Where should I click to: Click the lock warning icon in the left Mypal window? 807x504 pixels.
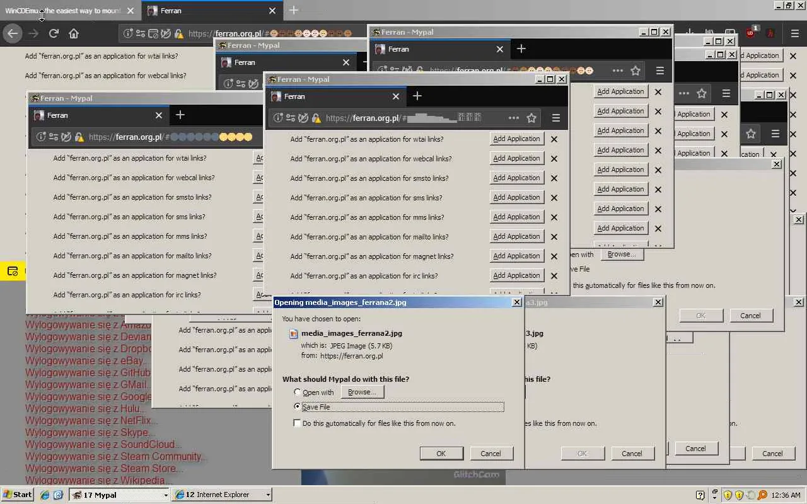79,137
